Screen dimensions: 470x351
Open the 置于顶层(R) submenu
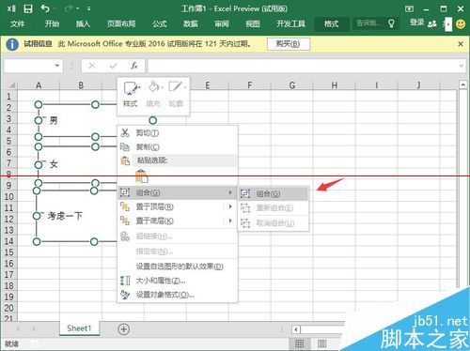[x=178, y=206]
